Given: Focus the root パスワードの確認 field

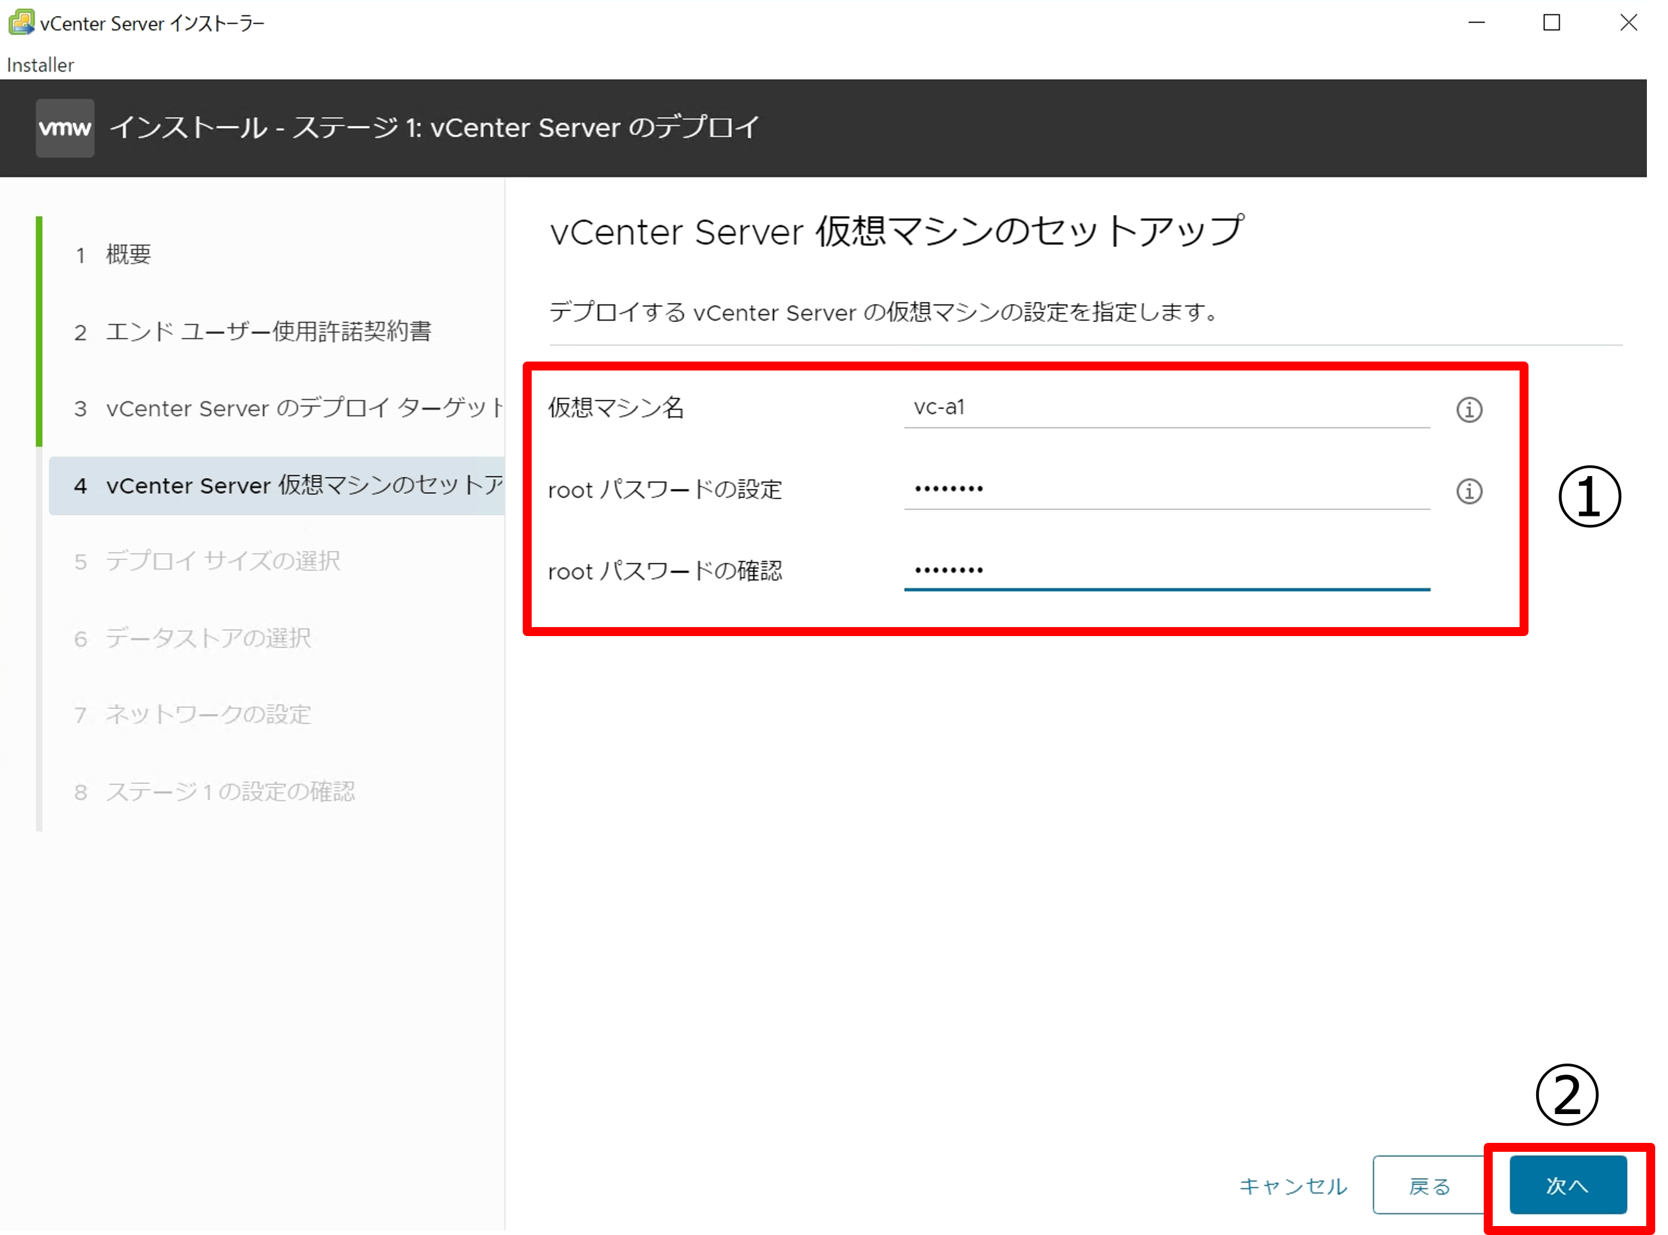Looking at the screenshot, I should pyautogui.click(x=1166, y=570).
